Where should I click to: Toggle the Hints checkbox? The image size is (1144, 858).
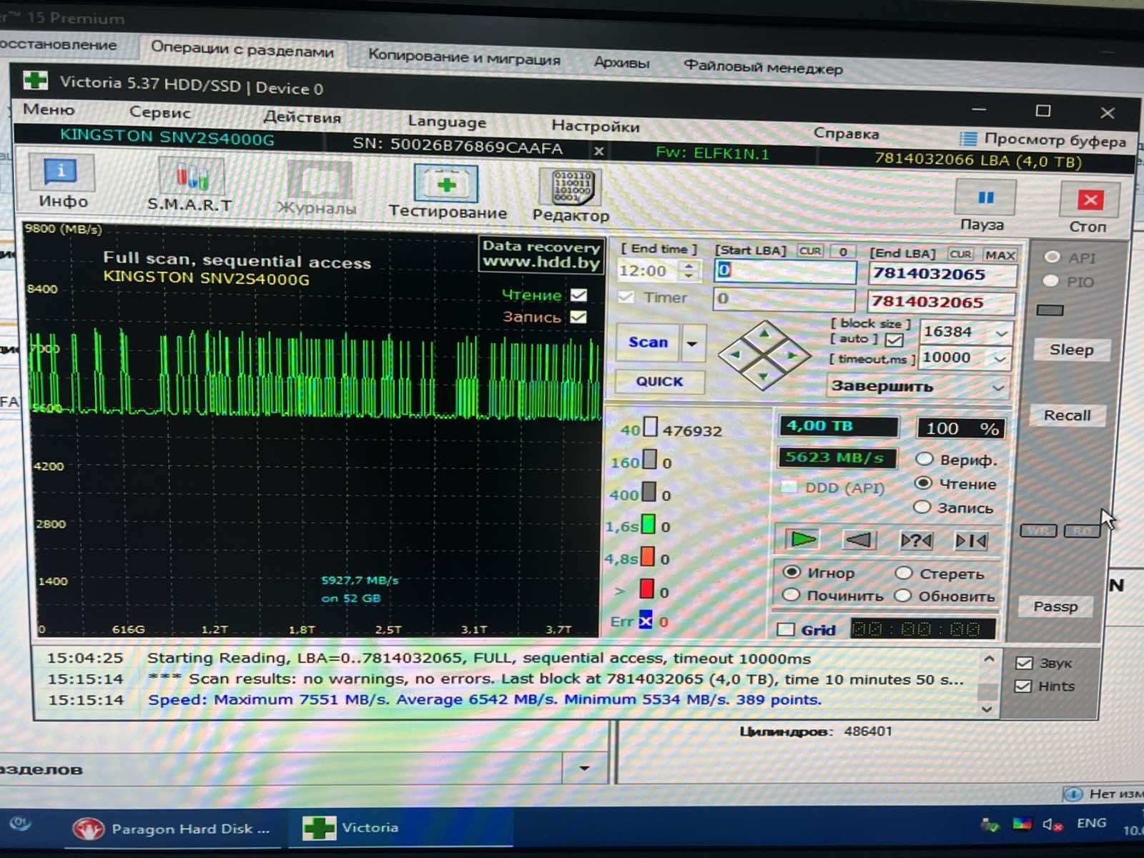click(x=1024, y=686)
